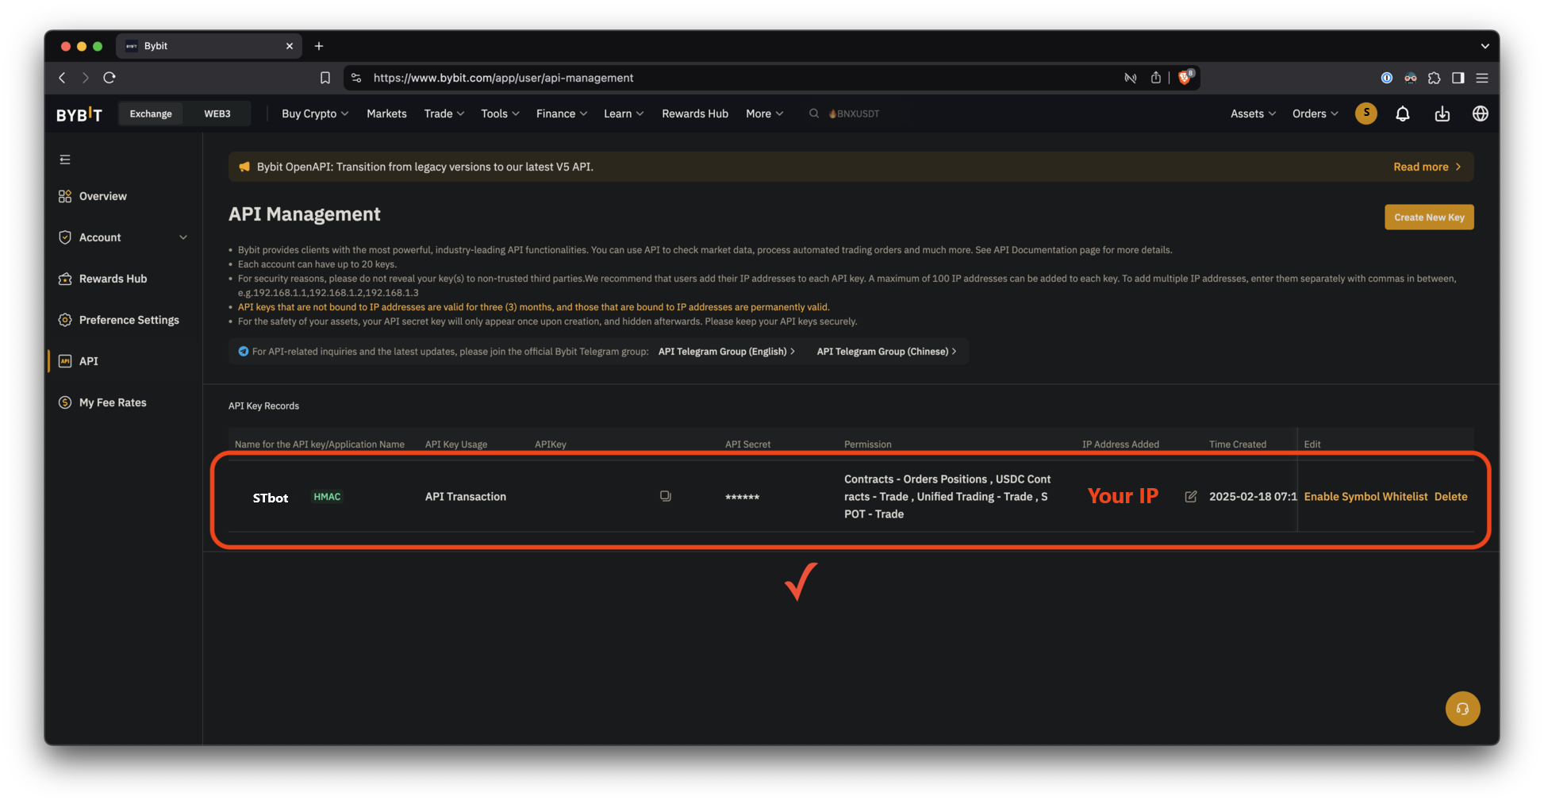Copy the STbot API key
Viewport: 1544px width, 804px height.
(x=665, y=496)
